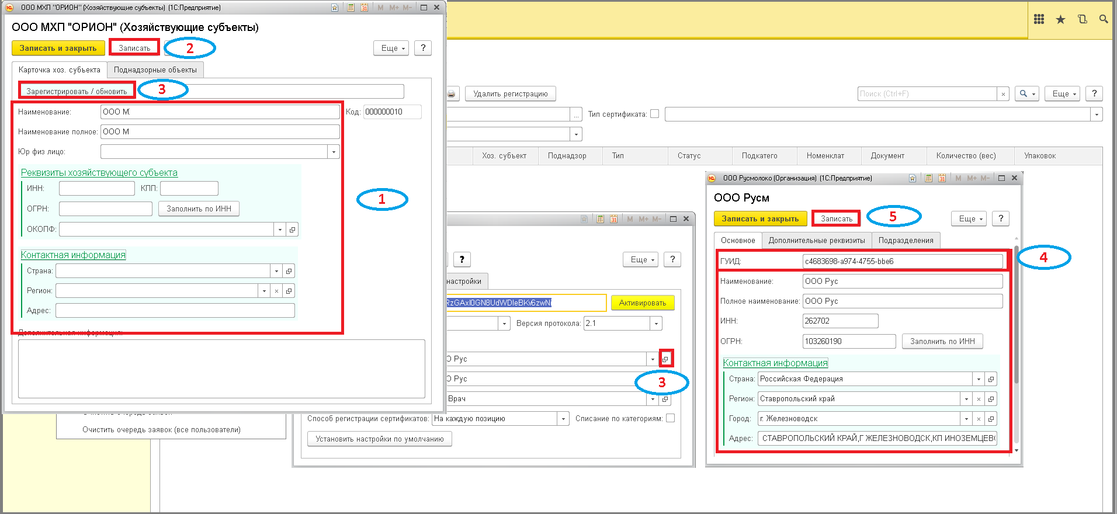This screenshot has width=1117, height=514.
Task: Click Установить настройки по умолчанию button
Action: point(380,439)
